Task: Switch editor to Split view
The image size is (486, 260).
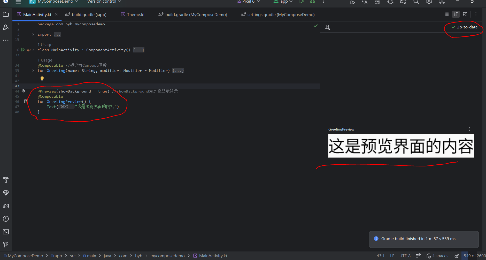Action: click(456, 14)
